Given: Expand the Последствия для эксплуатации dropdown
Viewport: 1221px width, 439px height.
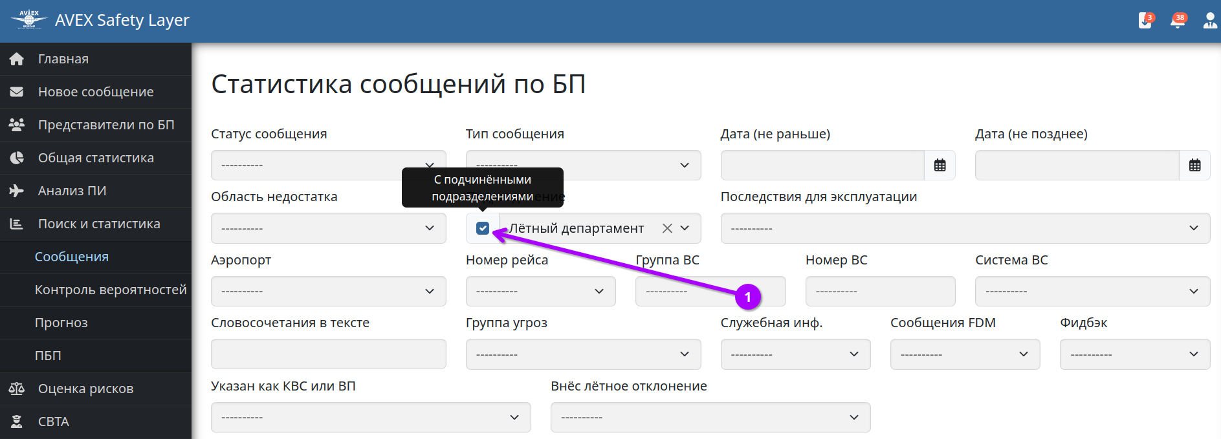Looking at the screenshot, I should 965,228.
